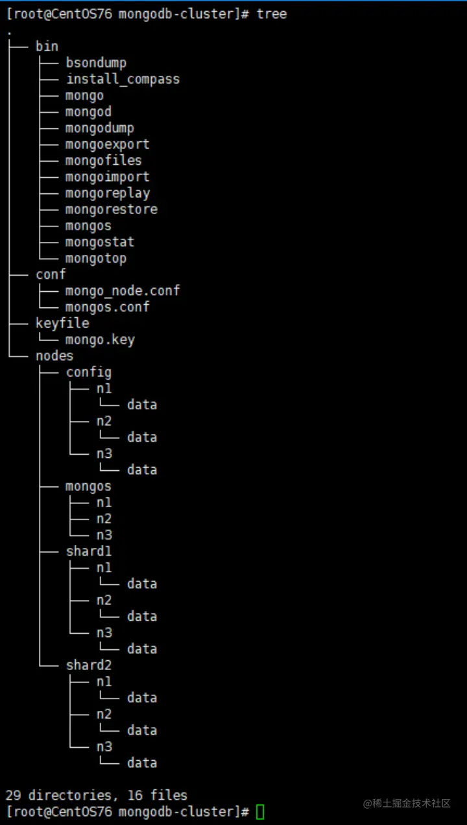The image size is (467, 825).
Task: Click the mongo_node.conf file name
Action: click(x=123, y=291)
